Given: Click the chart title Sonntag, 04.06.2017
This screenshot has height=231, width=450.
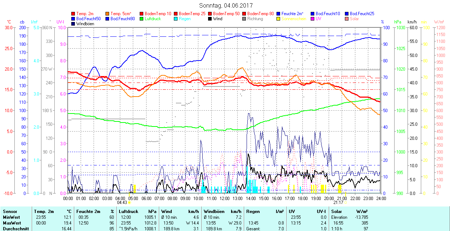Looking at the screenshot, I should click(226, 6).
